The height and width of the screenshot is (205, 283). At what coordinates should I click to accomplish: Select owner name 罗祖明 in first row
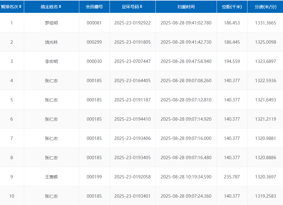[x=51, y=23]
